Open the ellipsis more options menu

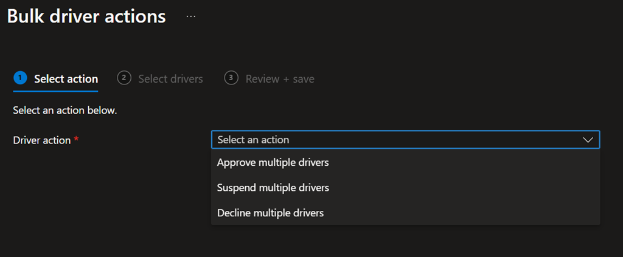[191, 16]
